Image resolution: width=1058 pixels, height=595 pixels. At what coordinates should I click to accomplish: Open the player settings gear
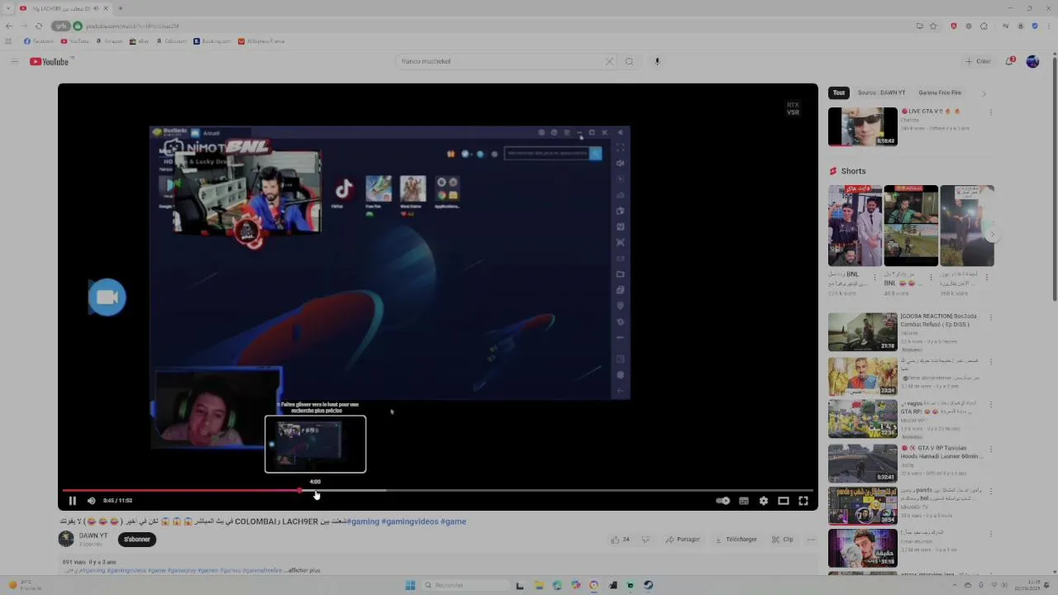pyautogui.click(x=763, y=500)
